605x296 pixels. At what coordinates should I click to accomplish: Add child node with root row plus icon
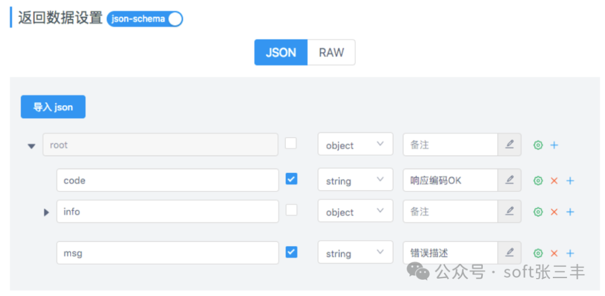(554, 145)
